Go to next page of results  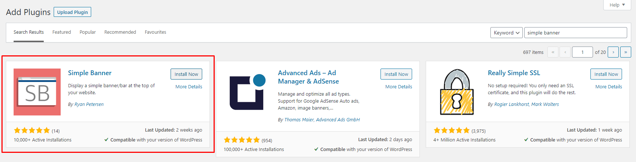[x=613, y=52]
